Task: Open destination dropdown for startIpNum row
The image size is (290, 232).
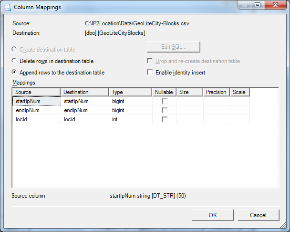Action: pyautogui.click(x=85, y=101)
